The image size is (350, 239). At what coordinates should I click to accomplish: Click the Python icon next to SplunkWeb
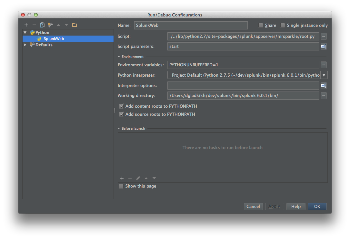click(39, 39)
